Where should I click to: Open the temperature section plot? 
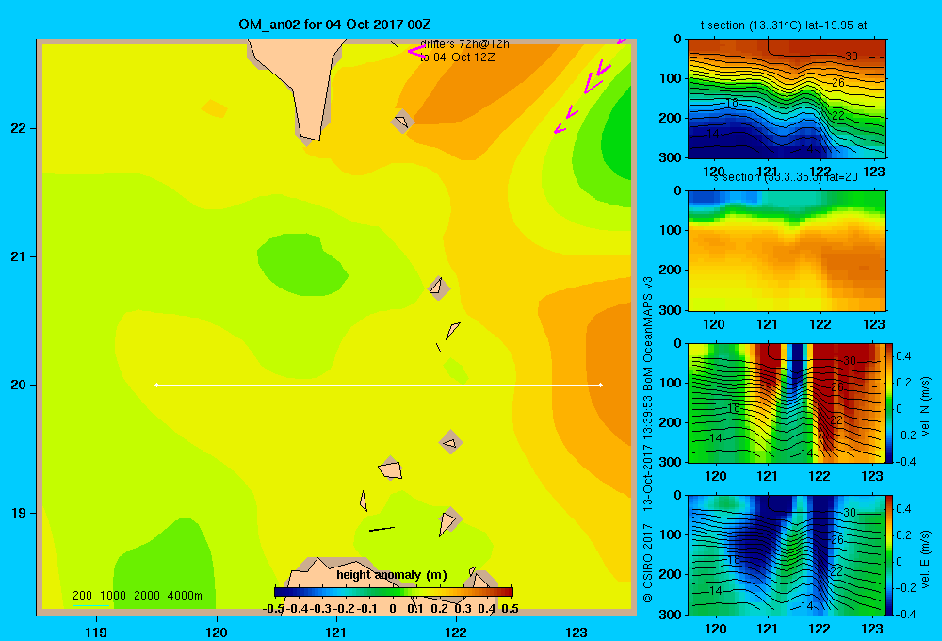pyautogui.click(x=787, y=99)
